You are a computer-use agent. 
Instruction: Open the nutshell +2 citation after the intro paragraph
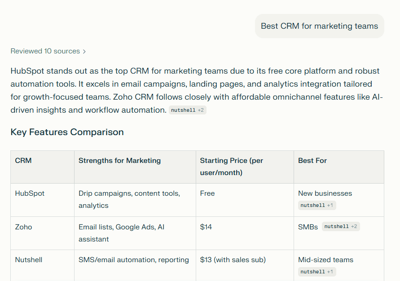coord(187,110)
